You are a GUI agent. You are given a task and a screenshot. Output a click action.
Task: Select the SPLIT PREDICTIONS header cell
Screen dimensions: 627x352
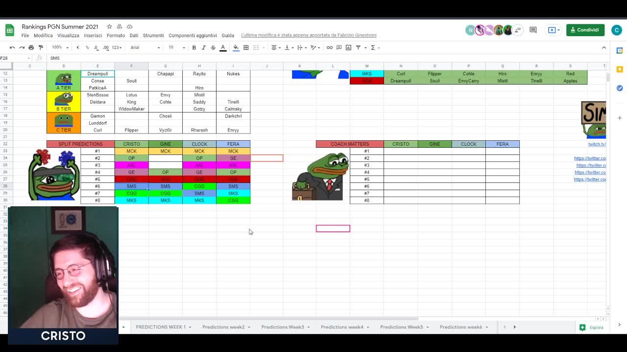pyautogui.click(x=80, y=144)
